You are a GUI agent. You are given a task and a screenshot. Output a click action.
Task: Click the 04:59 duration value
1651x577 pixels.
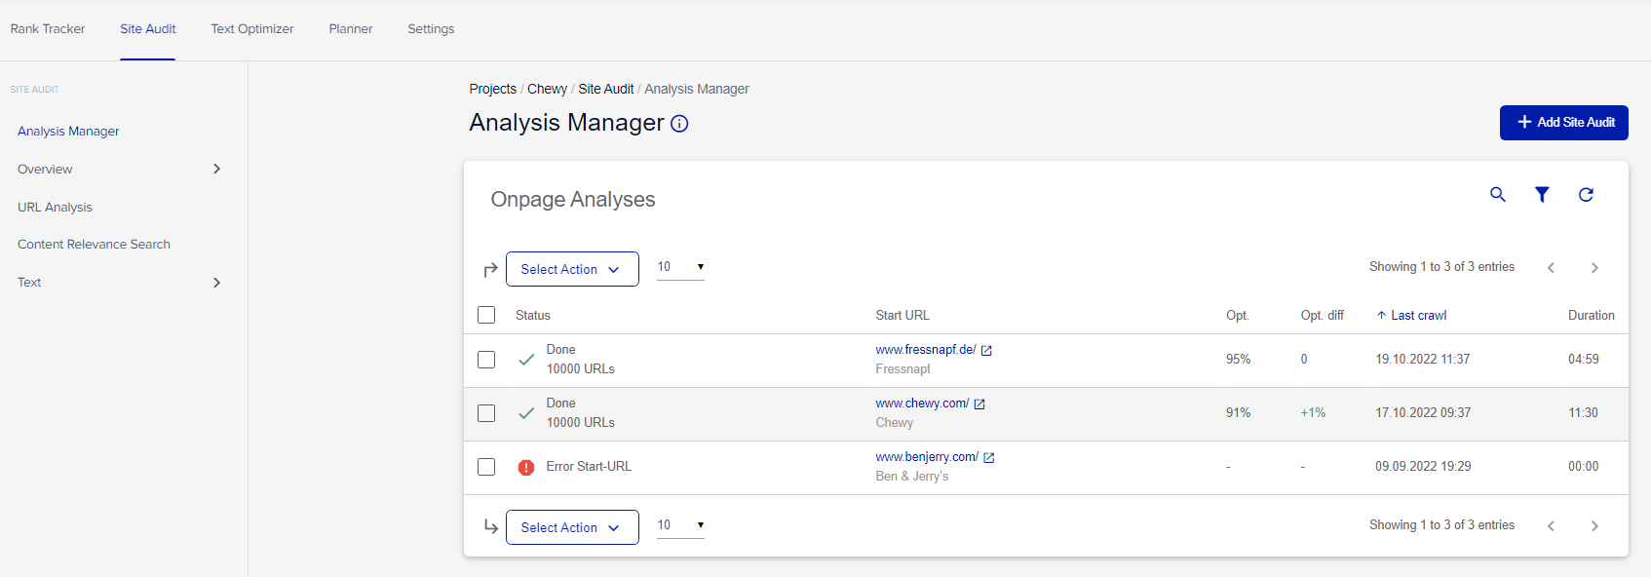pyautogui.click(x=1584, y=360)
